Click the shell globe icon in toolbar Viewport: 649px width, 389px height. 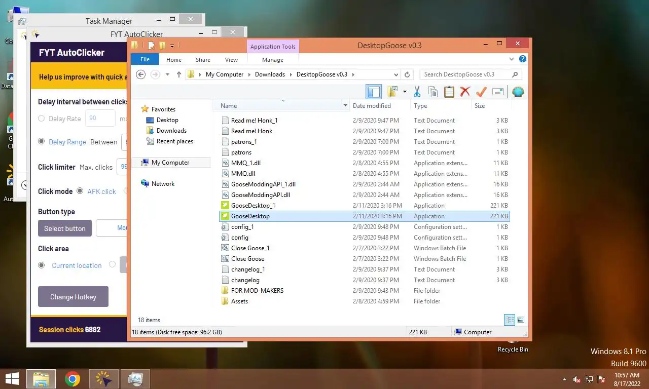518,92
